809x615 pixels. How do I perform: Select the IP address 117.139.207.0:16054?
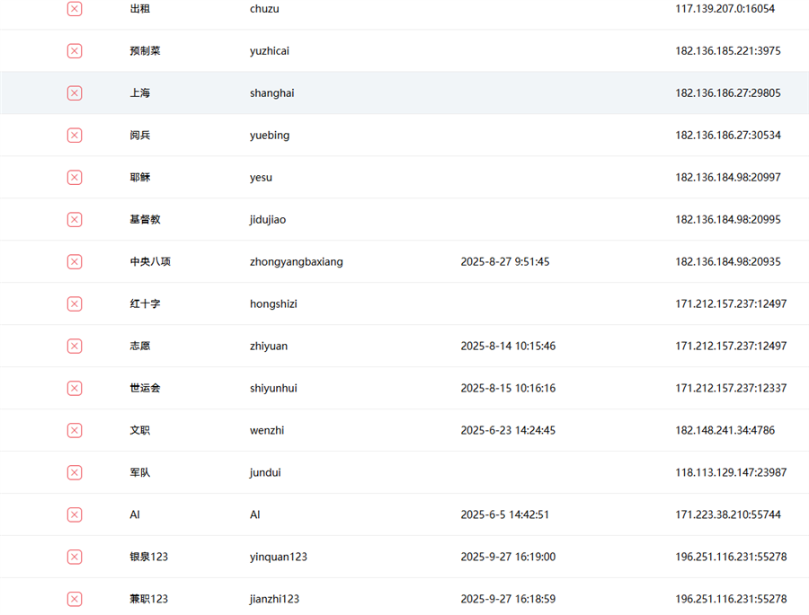click(725, 9)
